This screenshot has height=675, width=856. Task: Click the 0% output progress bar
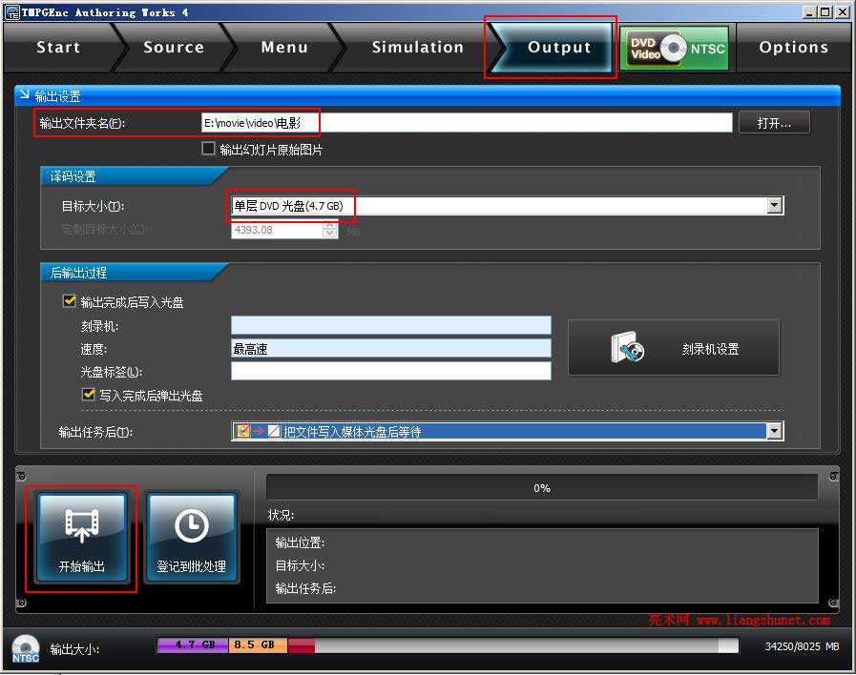[541, 487]
